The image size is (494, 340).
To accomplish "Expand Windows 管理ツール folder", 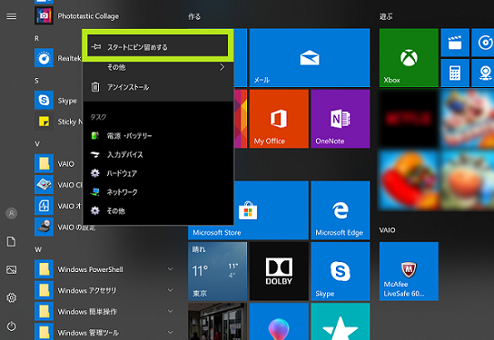I will pyautogui.click(x=170, y=333).
